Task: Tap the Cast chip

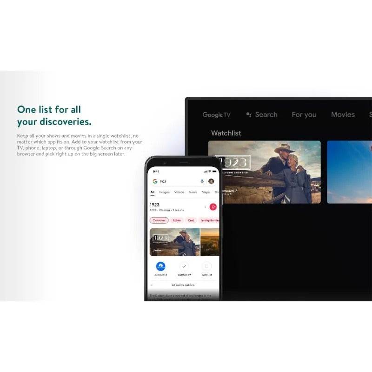Action: (x=191, y=220)
